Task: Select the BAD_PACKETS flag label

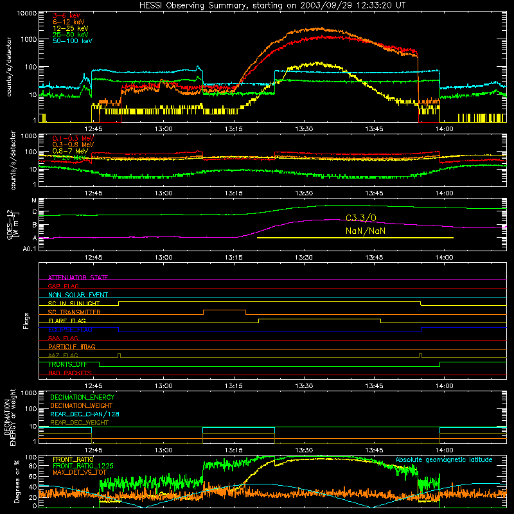Action: pyautogui.click(x=70, y=373)
